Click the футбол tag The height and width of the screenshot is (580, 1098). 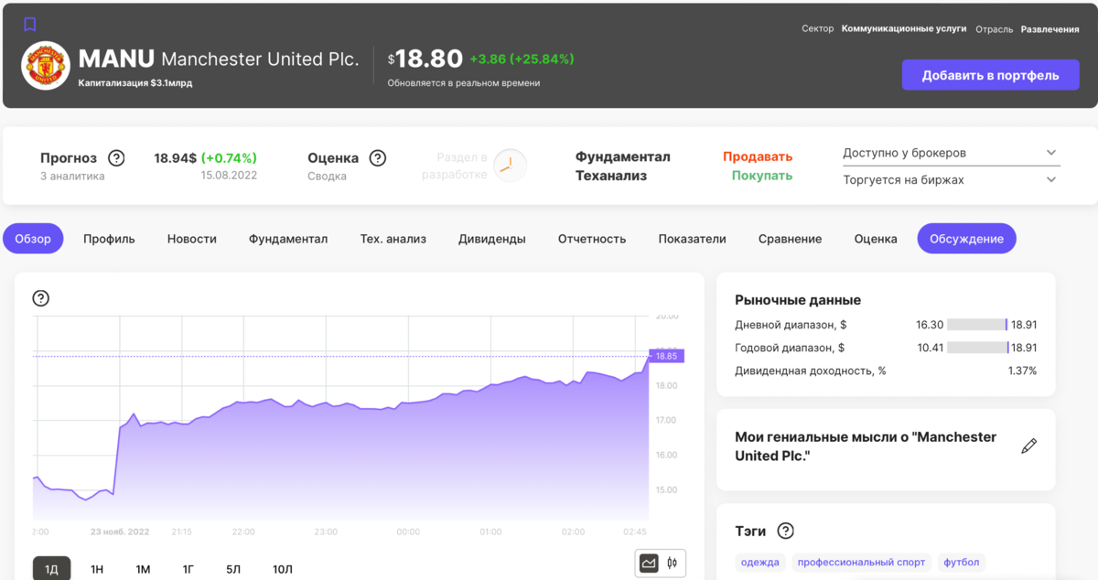962,562
